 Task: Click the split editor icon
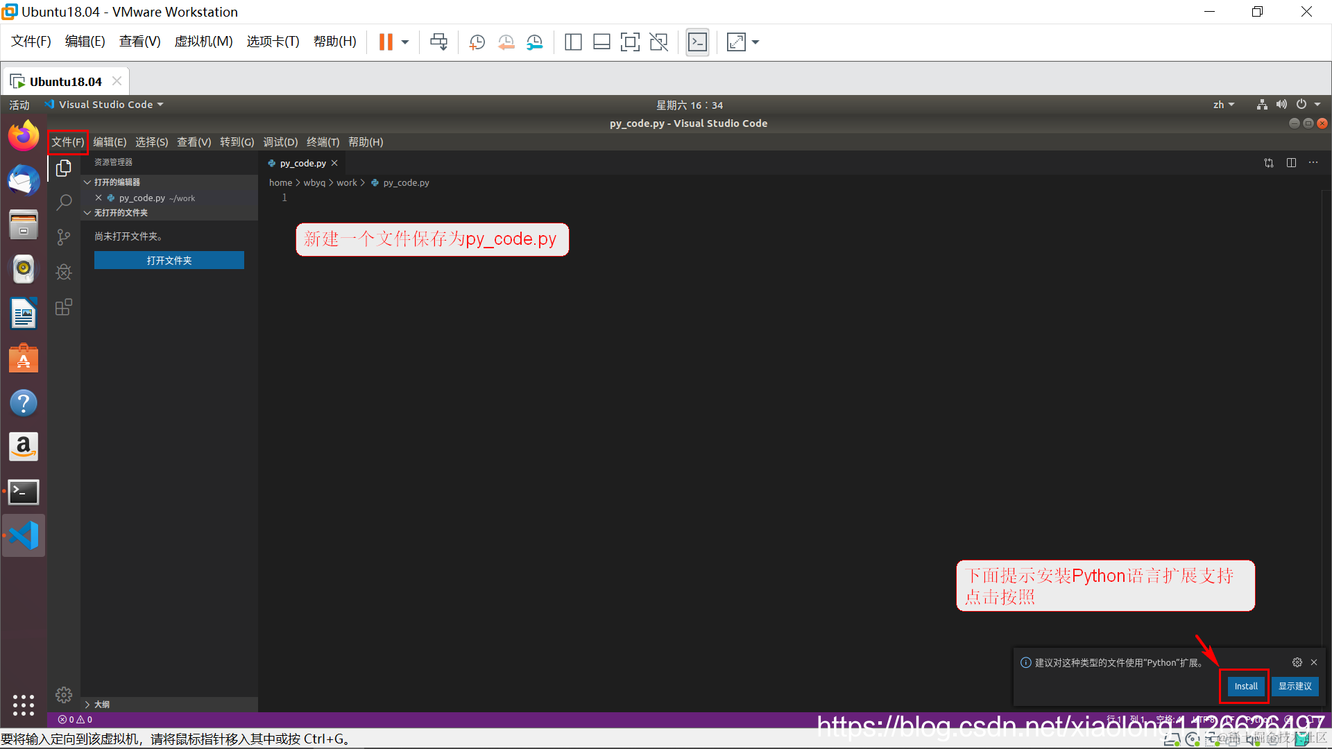point(1291,163)
